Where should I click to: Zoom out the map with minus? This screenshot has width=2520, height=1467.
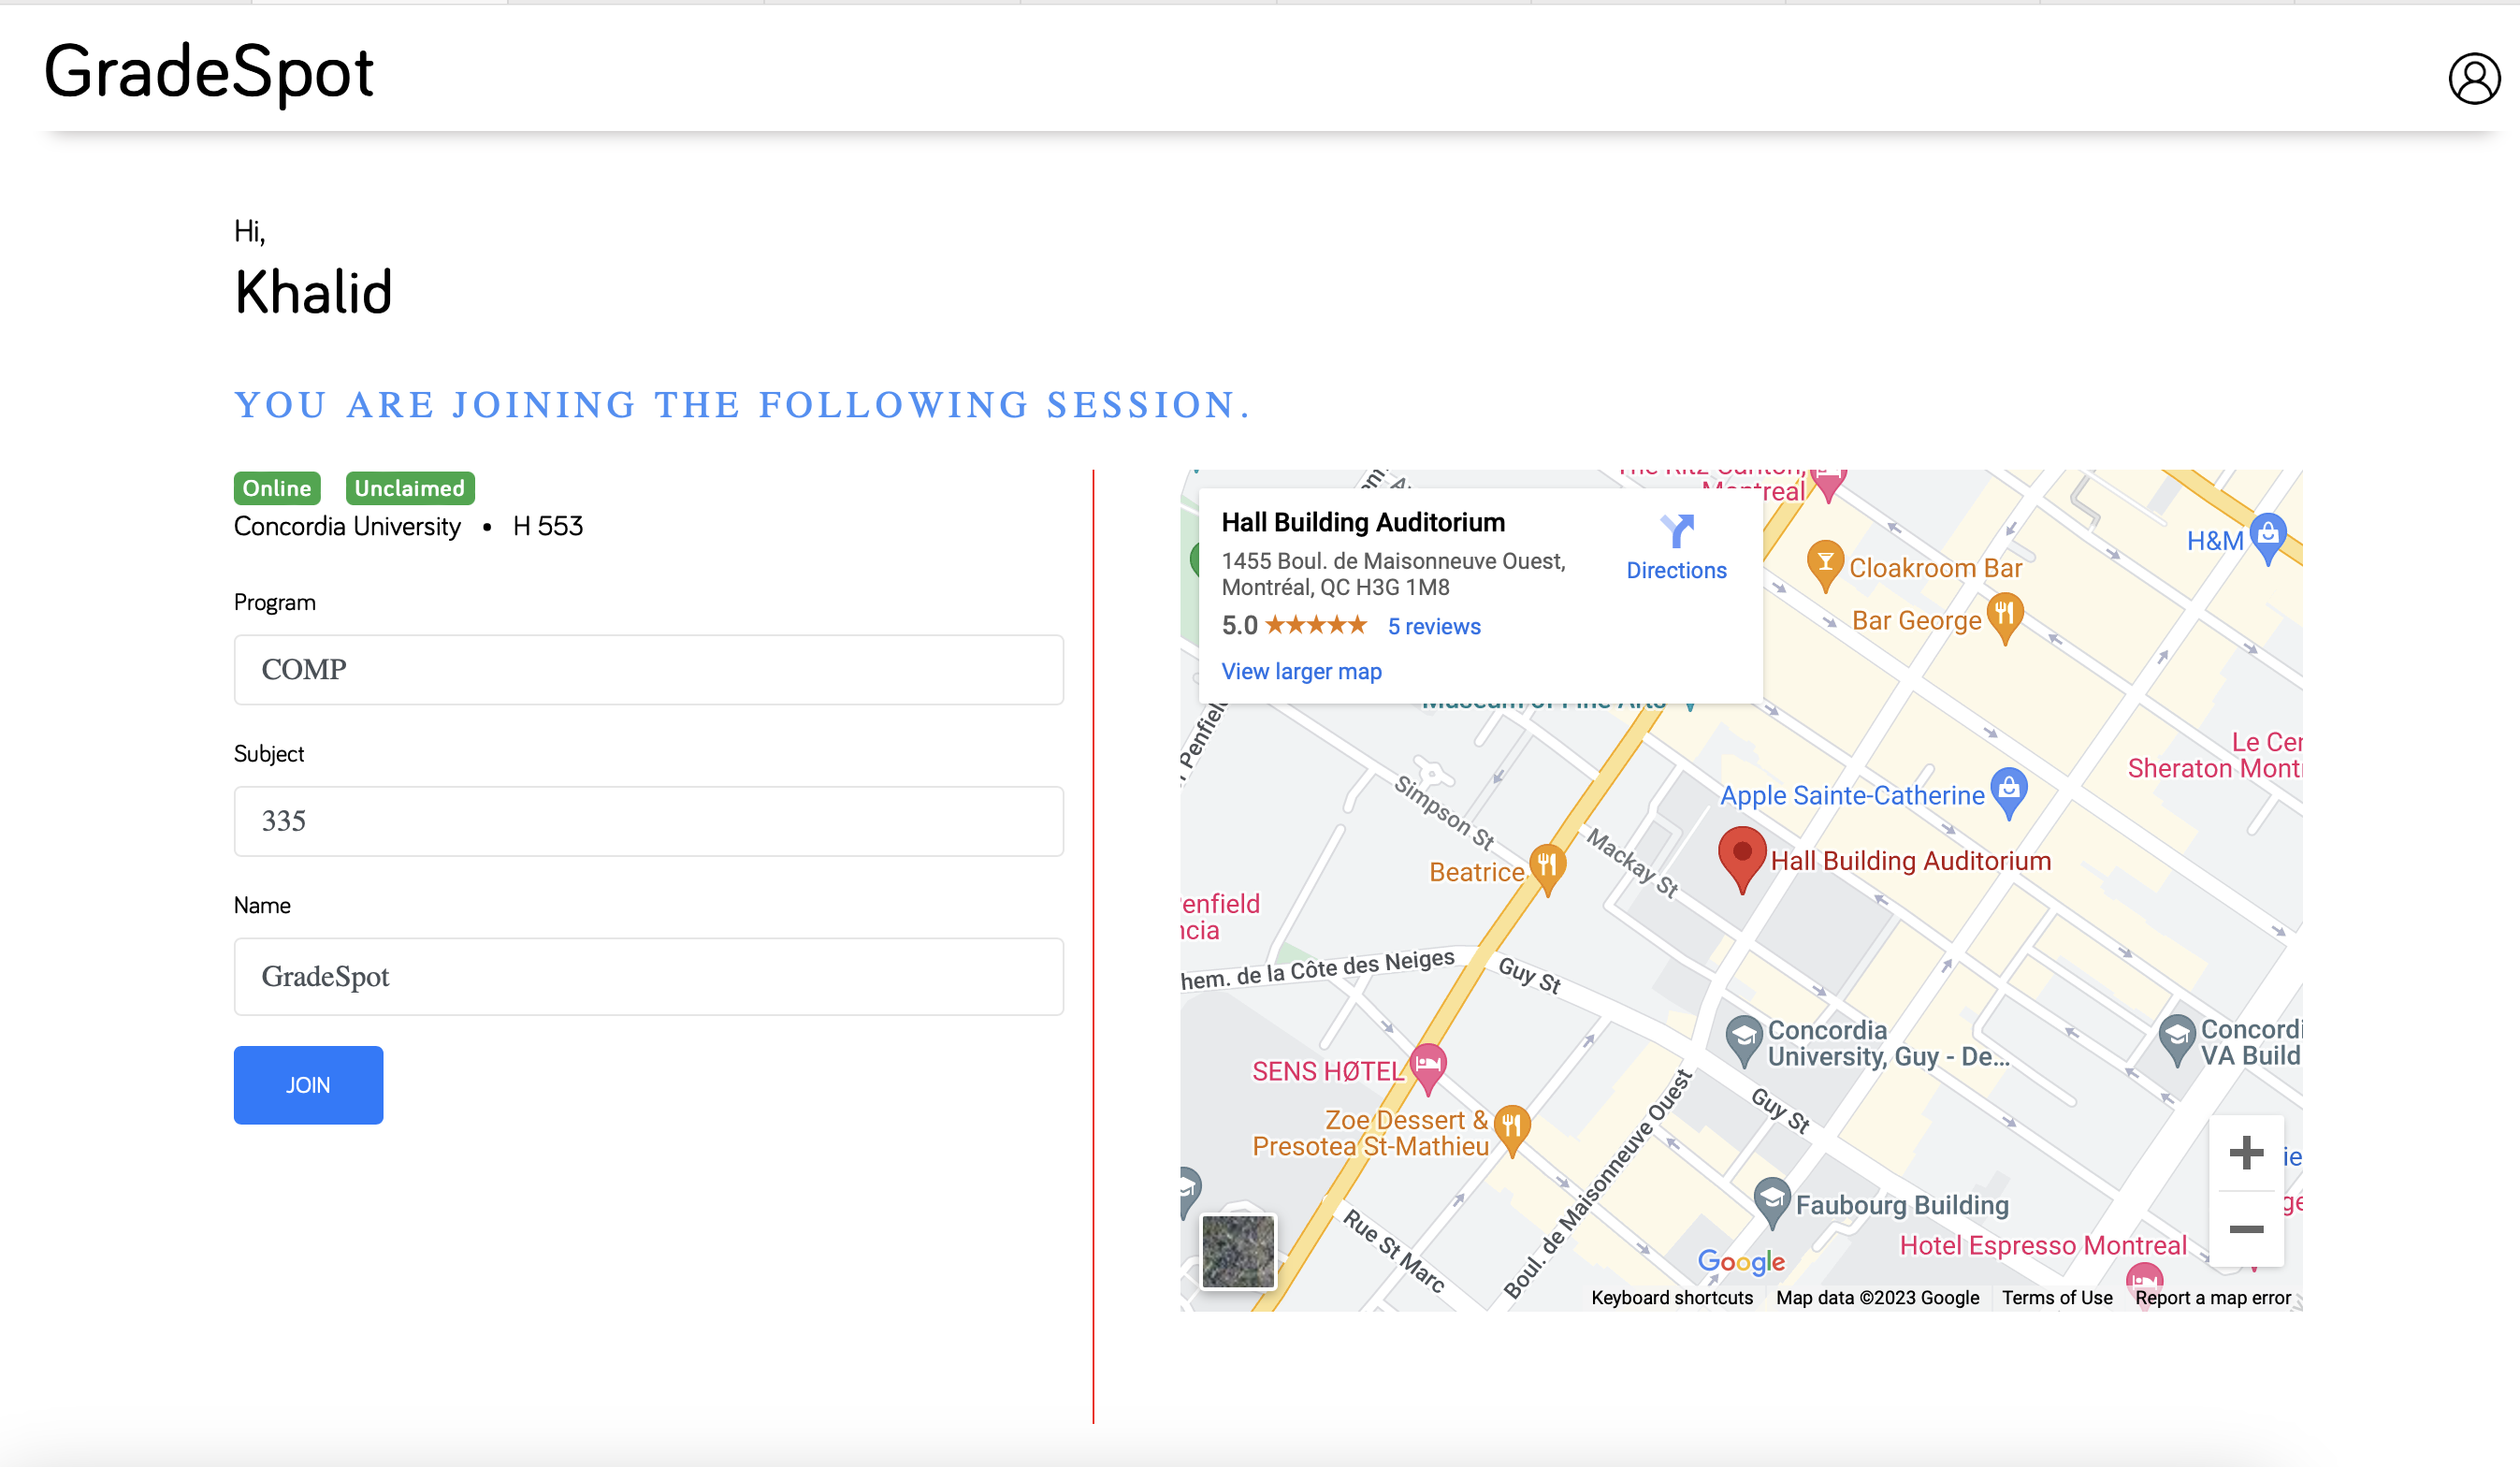tap(2246, 1229)
